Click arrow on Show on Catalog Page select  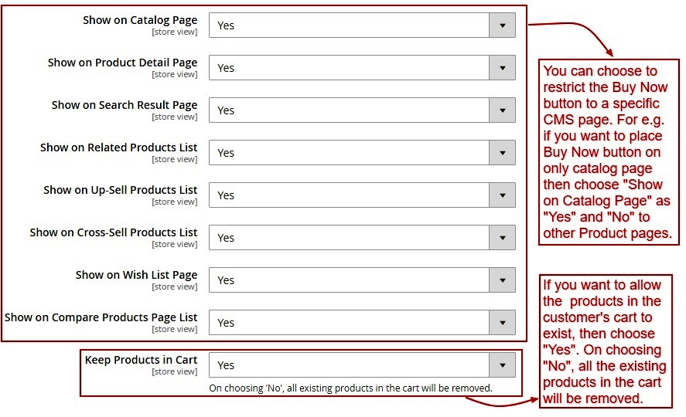pos(502,25)
